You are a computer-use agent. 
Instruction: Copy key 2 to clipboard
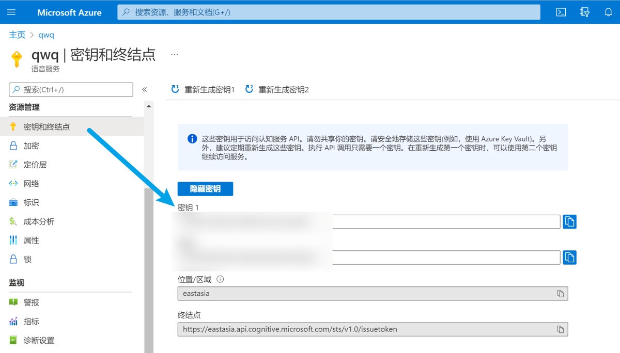coord(569,257)
